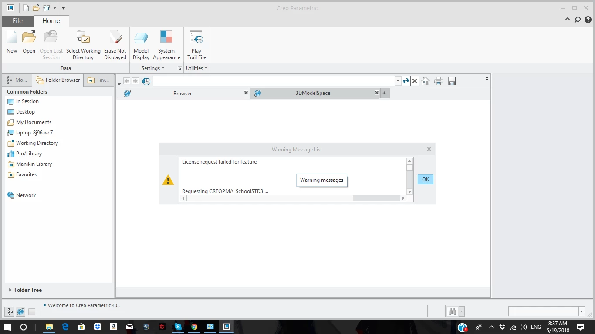The image size is (595, 334).
Task: Customize quick access toolbar dropdown
Action: [x=63, y=8]
